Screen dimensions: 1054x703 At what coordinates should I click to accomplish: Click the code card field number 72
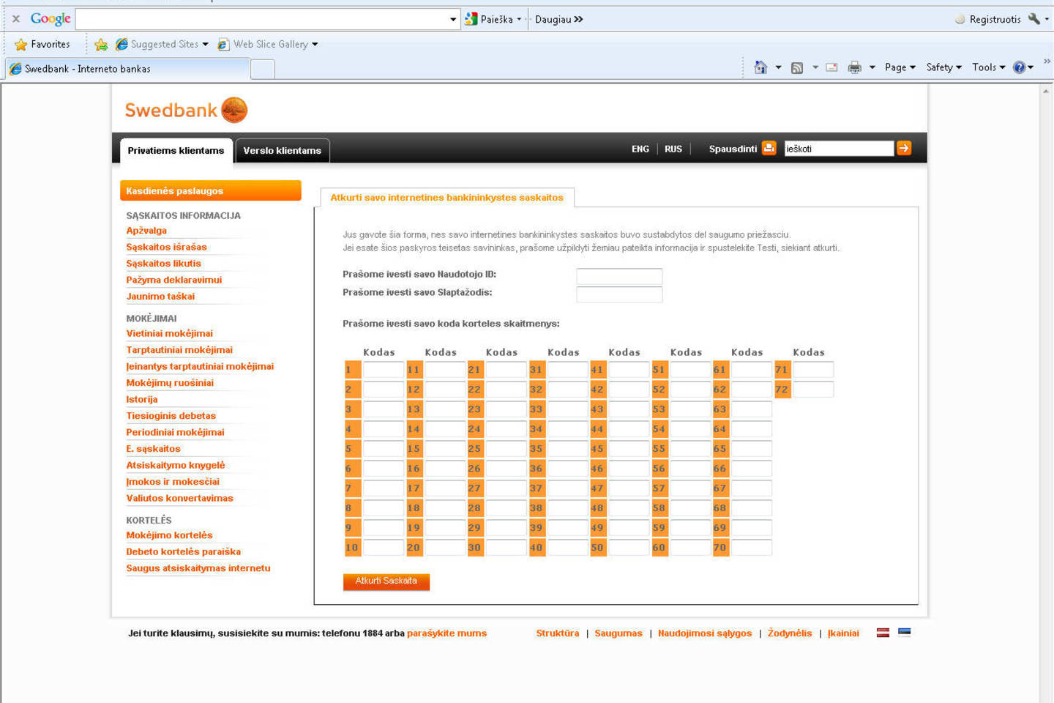pyautogui.click(x=813, y=390)
